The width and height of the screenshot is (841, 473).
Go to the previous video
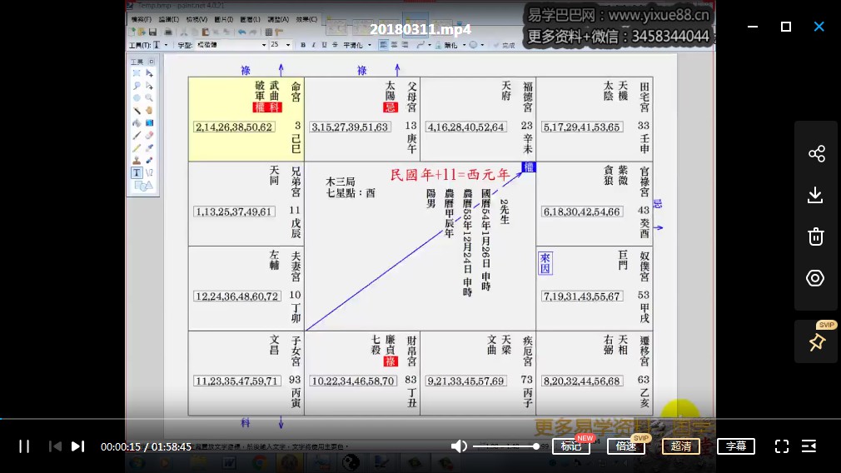(55, 446)
